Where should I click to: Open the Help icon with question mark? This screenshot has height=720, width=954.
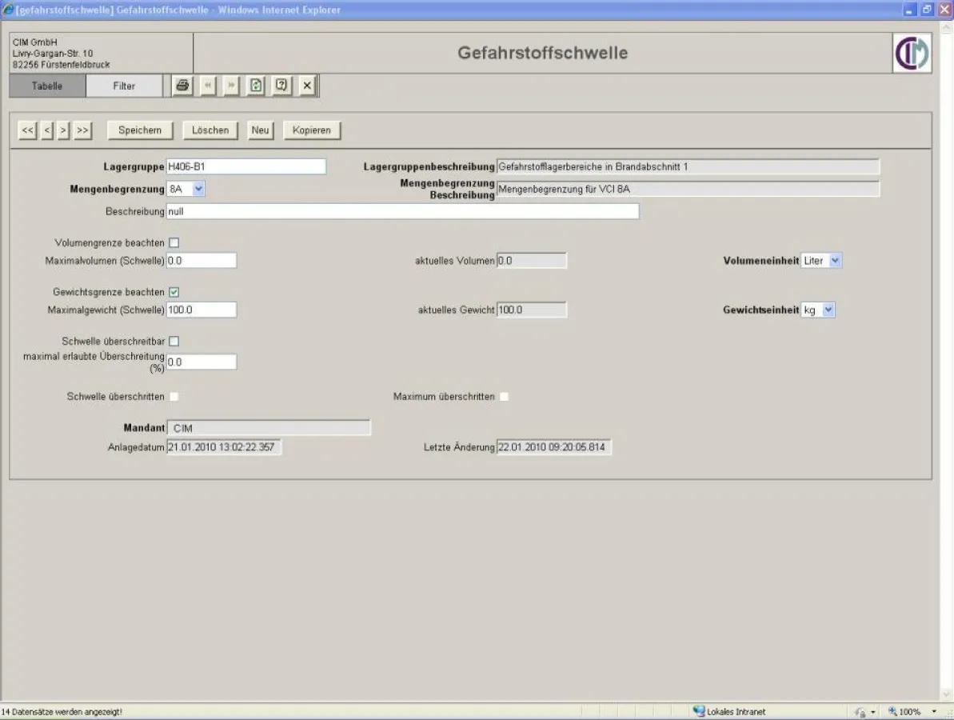(x=281, y=86)
